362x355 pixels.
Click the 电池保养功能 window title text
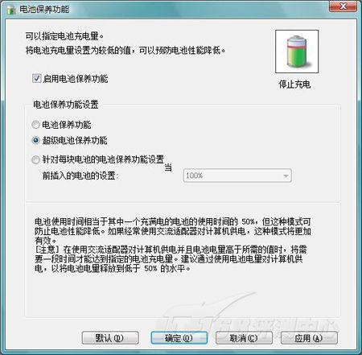click(x=44, y=10)
